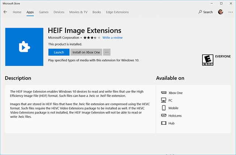Switch to the Games tab

44,12
